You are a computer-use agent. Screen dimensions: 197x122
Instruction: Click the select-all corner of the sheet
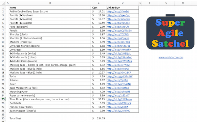[3, 3]
